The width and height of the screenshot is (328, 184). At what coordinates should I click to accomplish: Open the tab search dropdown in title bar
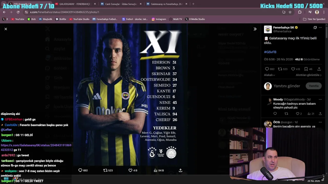4,4
